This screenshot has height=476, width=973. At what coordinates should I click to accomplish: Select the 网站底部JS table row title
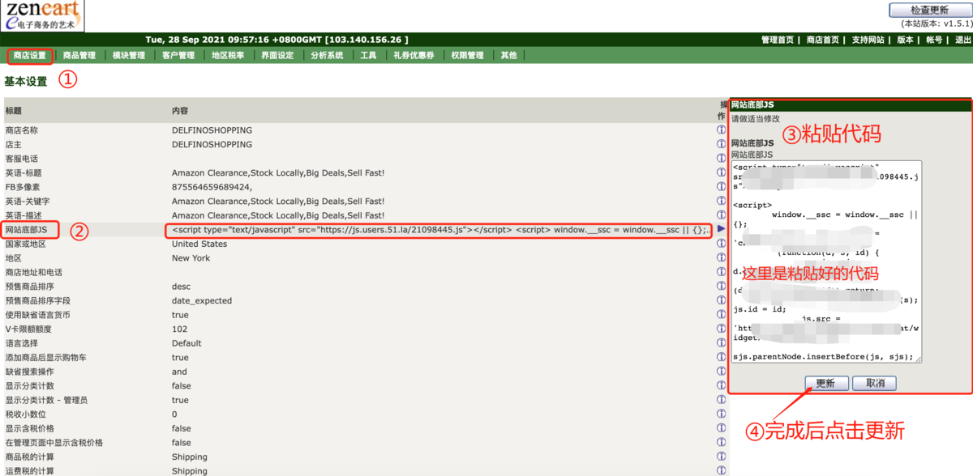(x=26, y=229)
